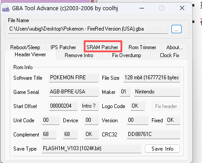Click the 'Software Title' label
The image size is (202, 163).
(x=28, y=78)
